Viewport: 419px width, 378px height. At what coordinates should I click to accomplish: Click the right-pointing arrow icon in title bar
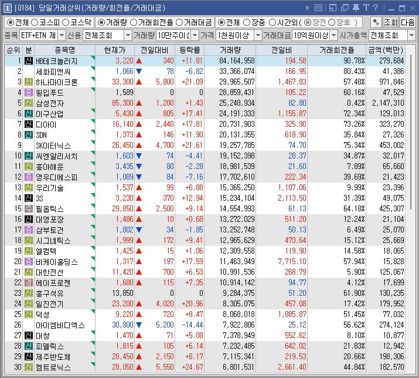(308, 8)
